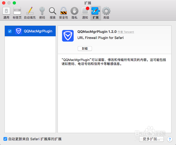Image resolution: width=176 pixels, height=145 pixels.
Task: Click the 更多扩展… button
Action: pos(151,139)
